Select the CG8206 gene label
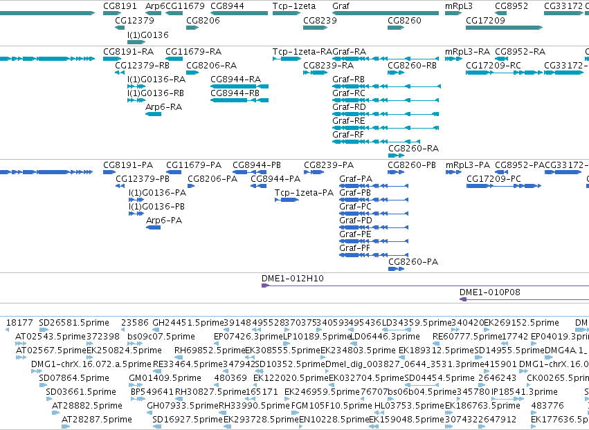Viewport: 589px width, 430px height. [203, 20]
